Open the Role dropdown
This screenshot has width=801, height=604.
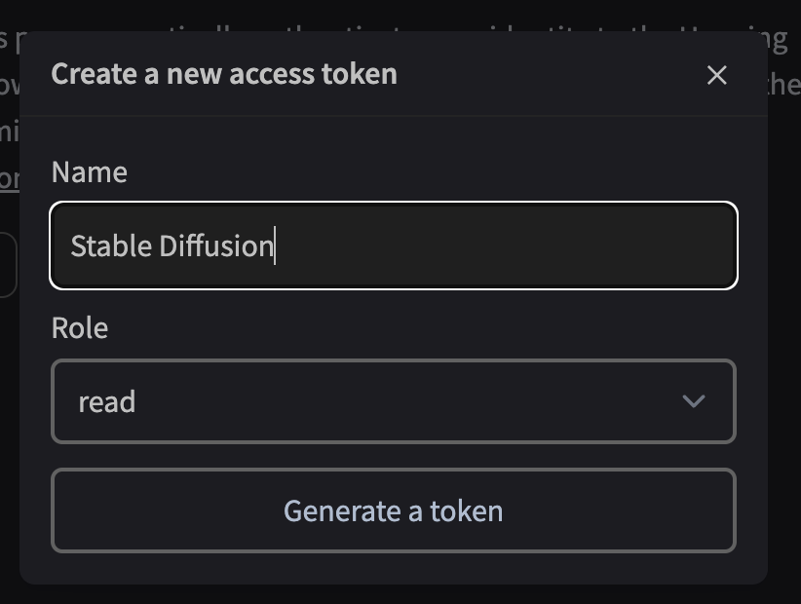point(393,401)
